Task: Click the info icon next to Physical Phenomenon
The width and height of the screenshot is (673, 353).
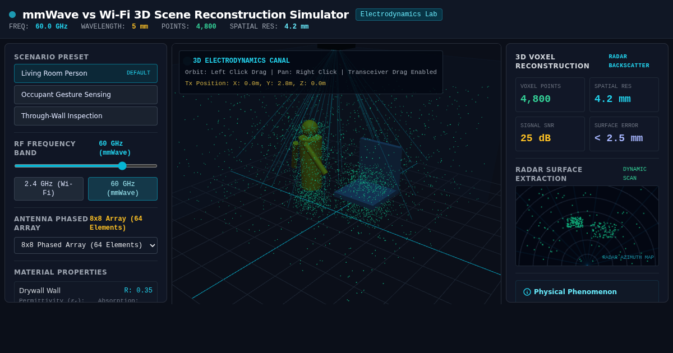Action: (527, 292)
